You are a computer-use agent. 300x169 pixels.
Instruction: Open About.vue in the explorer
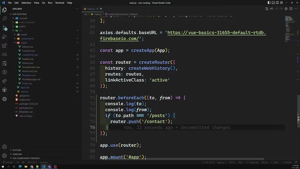pyautogui.click(x=28, y=47)
